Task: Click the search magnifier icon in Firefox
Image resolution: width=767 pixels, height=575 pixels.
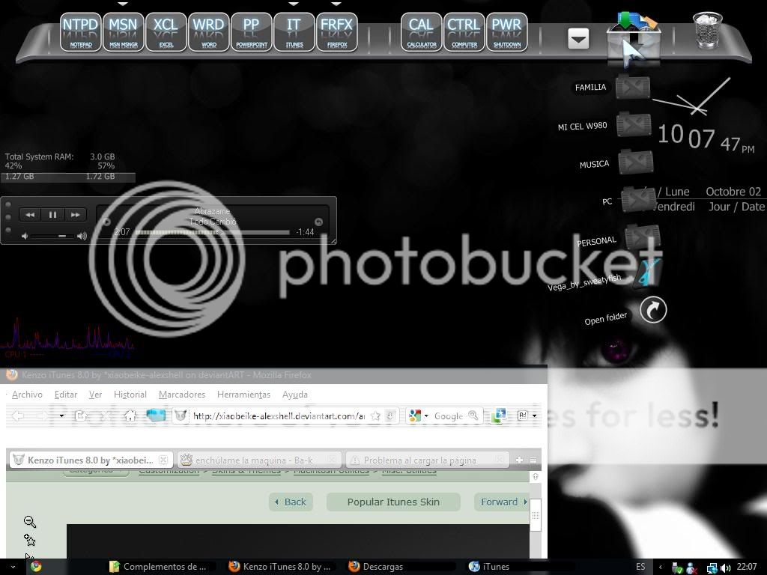Action: click(x=473, y=416)
